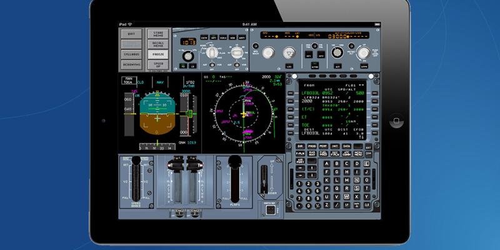Engage the AP1 autopilot button
The image size is (500, 250).
(x=309, y=54)
